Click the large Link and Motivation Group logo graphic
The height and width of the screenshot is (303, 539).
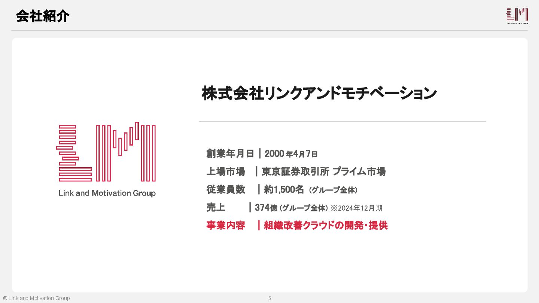pyautogui.click(x=106, y=152)
